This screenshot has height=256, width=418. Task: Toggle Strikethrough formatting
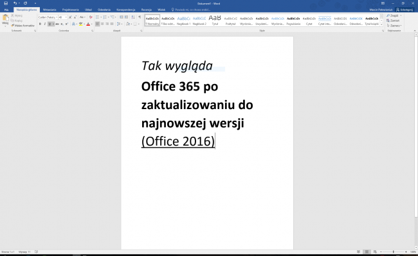click(57, 24)
